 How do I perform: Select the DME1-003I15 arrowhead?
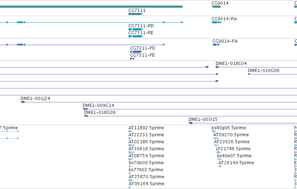[x=190, y=123]
